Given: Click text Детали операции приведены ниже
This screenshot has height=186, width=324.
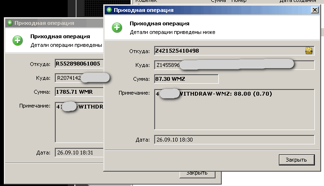Looking at the screenshot, I should pos(172,33).
